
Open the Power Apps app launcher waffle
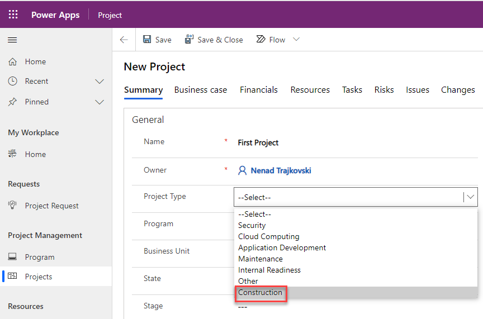pos(13,15)
